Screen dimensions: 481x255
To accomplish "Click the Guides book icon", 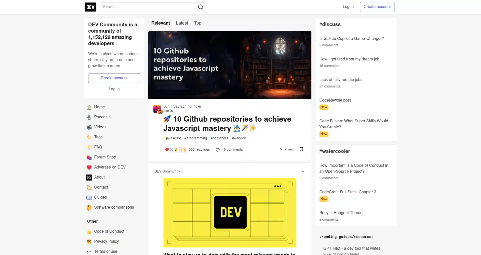I will point(89,198).
